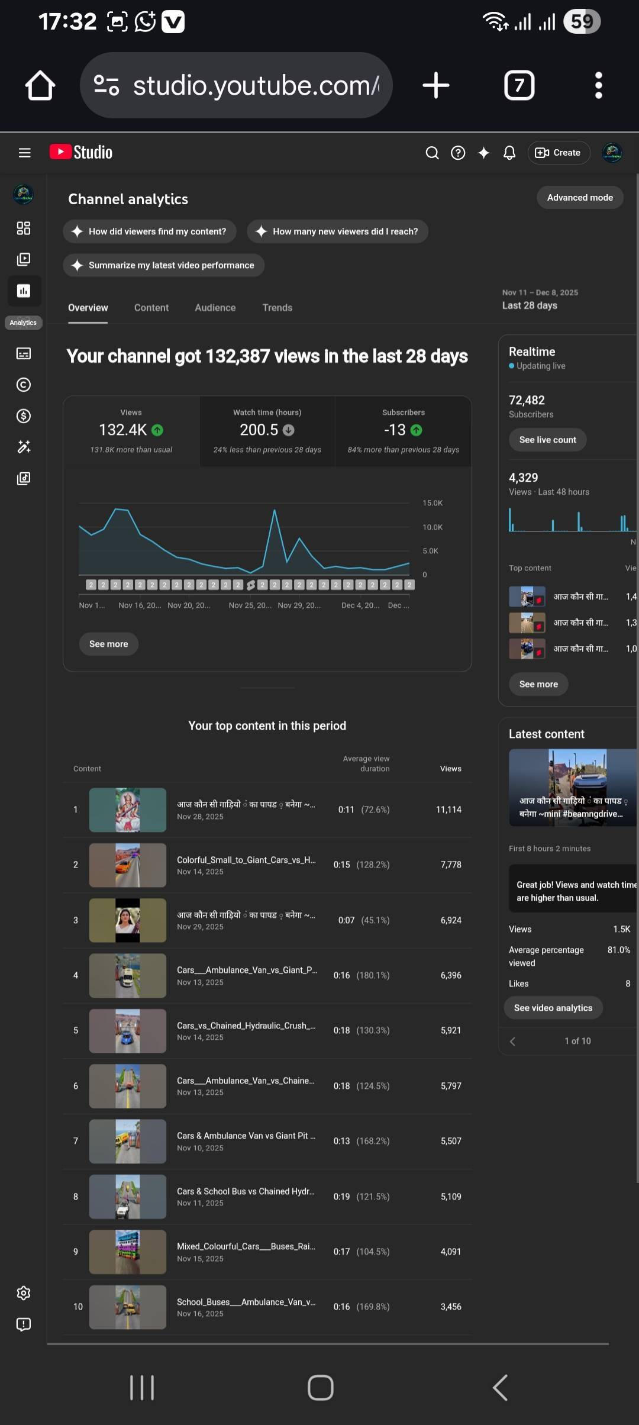Image resolution: width=639 pixels, height=1425 pixels.
Task: Open the Content icon in sidebar
Action: (x=24, y=259)
